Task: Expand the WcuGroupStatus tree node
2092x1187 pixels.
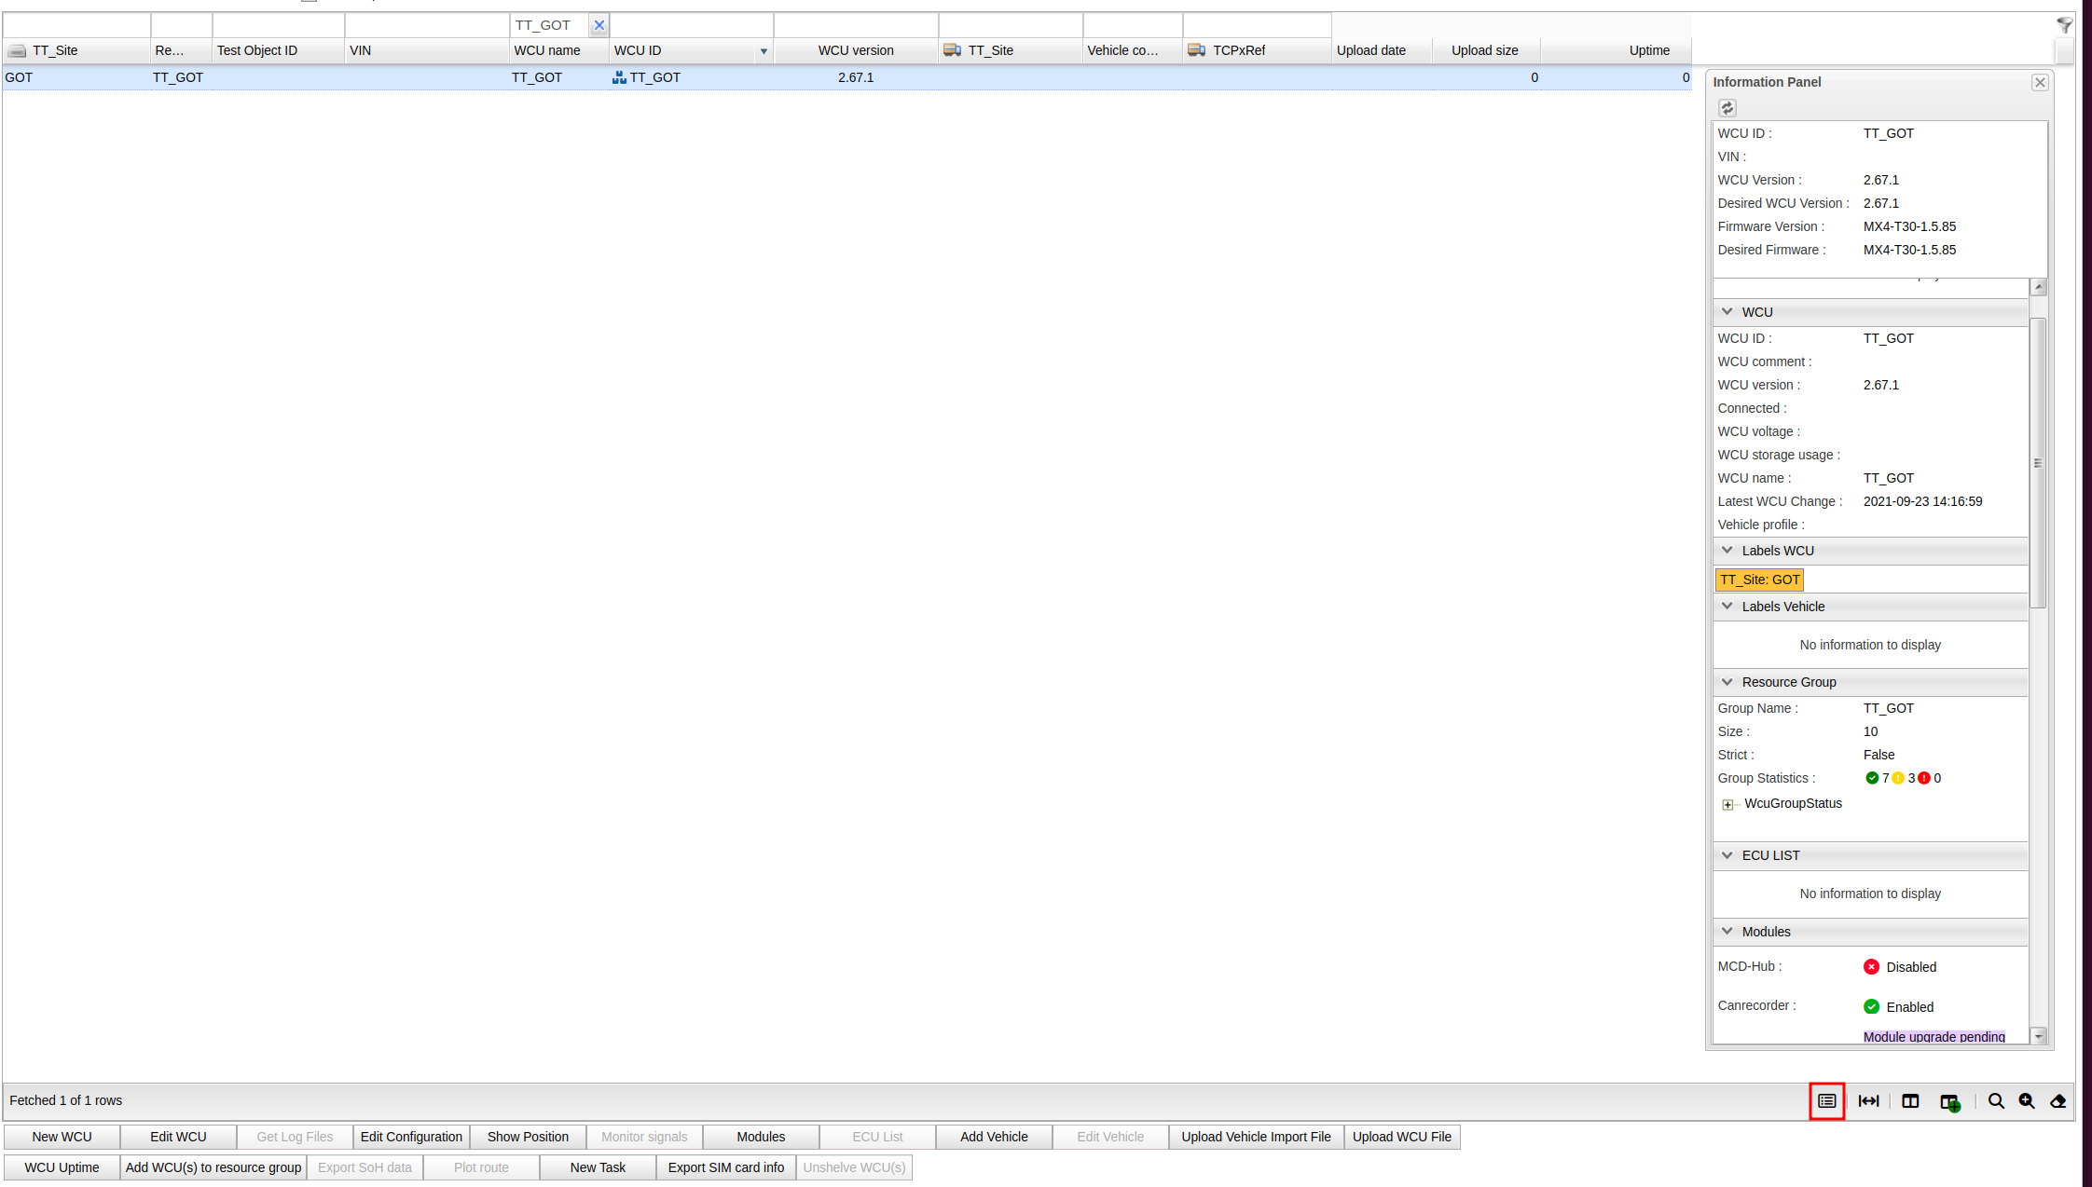Action: click(x=1727, y=804)
